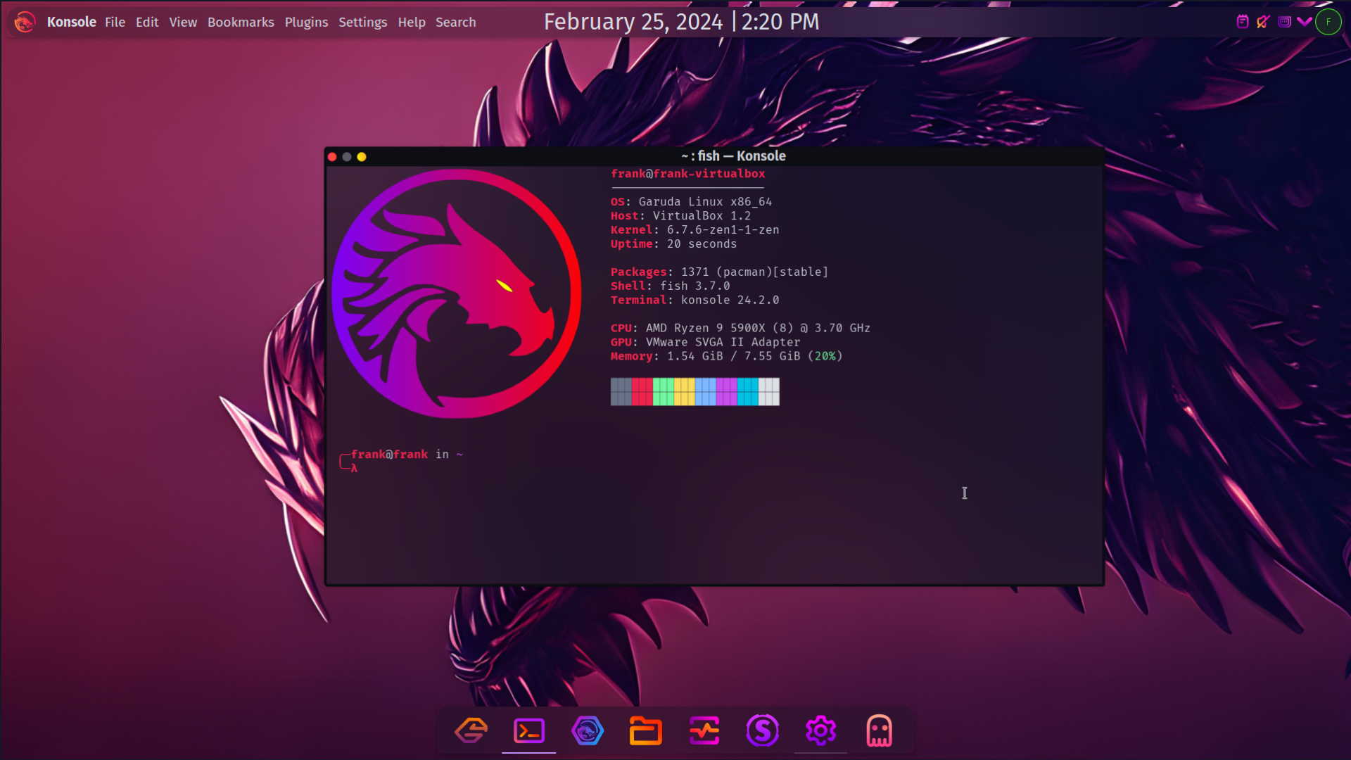This screenshot has width=1351, height=760.
Task: Open the Edit menu
Action: click(147, 22)
